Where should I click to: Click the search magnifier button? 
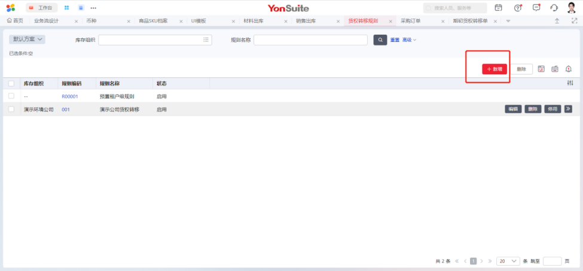click(x=380, y=40)
